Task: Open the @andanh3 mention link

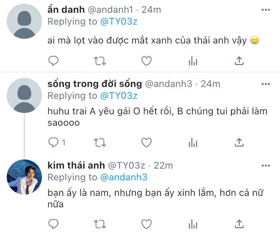Action: coord(124,177)
